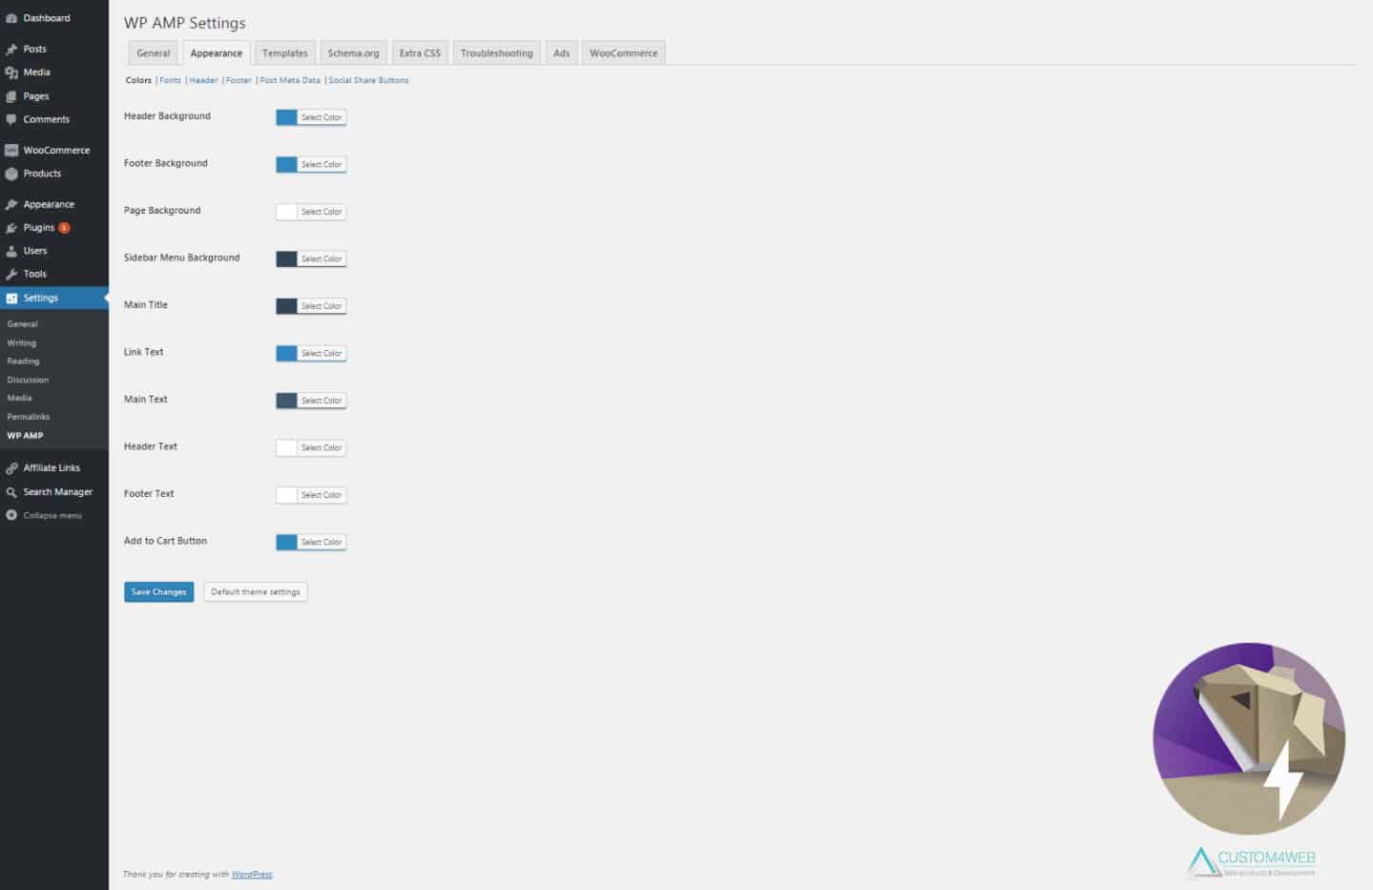
Task: Open the Footer subsection link
Action: 239,80
